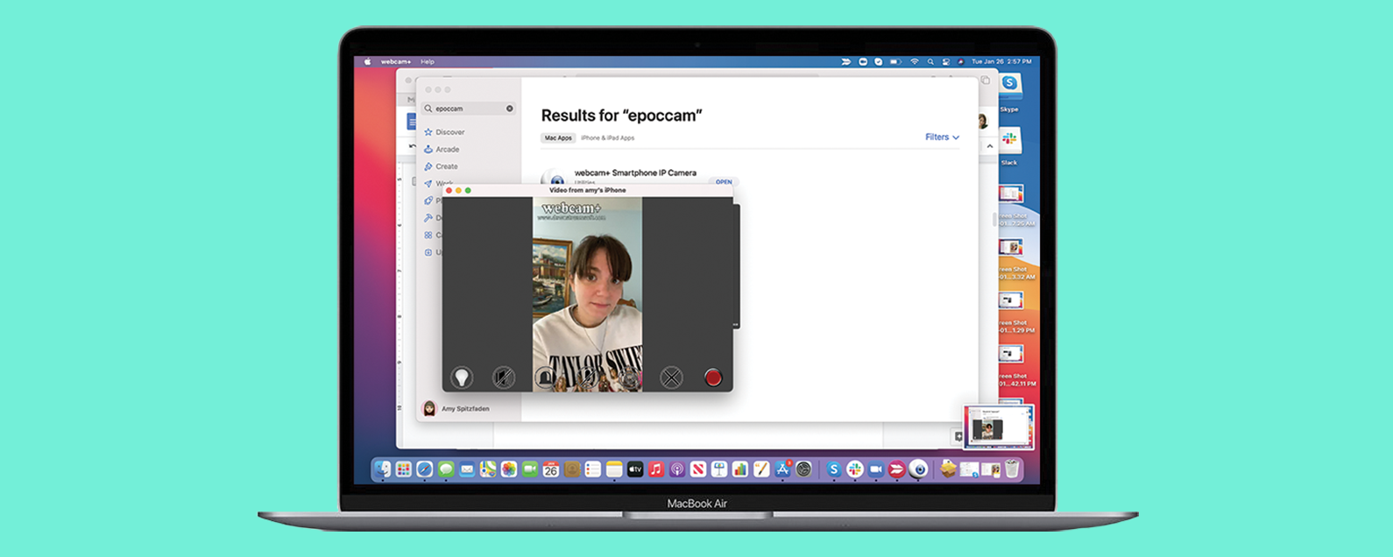Click the Siri icon in menu bar
Viewport: 1393px width, 557px height.
961,62
